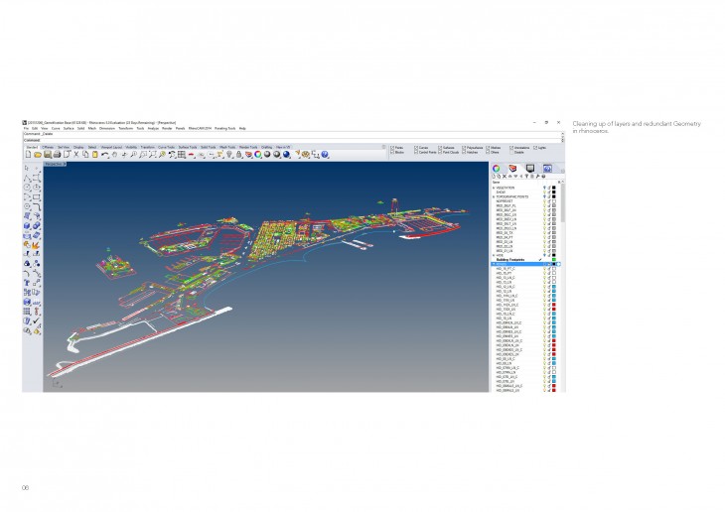
Task: Click the Save disk icon
Action: [x=45, y=154]
